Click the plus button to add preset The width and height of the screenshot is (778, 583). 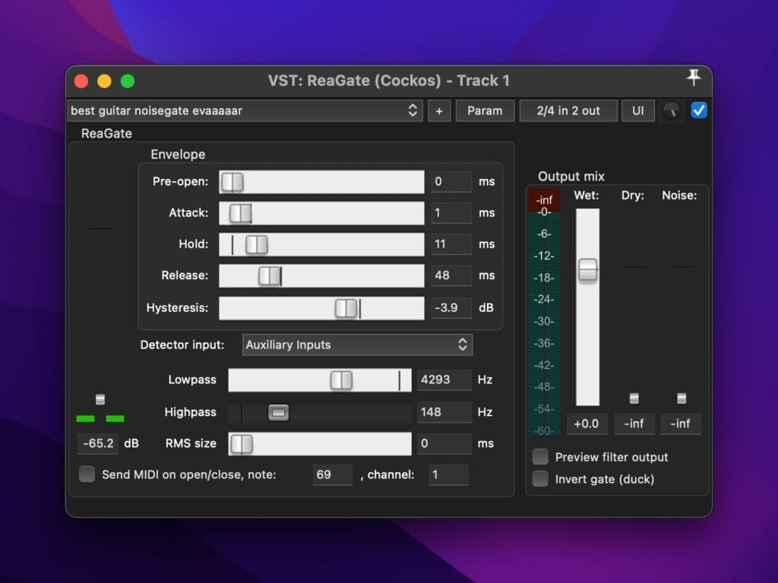point(439,111)
